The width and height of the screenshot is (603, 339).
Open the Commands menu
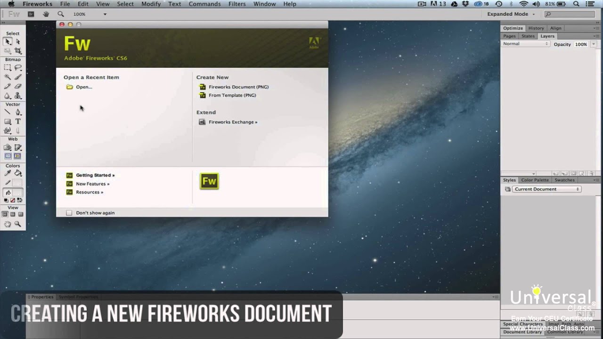[x=204, y=4]
